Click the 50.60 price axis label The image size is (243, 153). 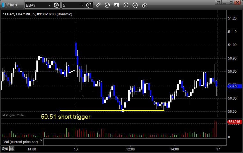(232, 98)
